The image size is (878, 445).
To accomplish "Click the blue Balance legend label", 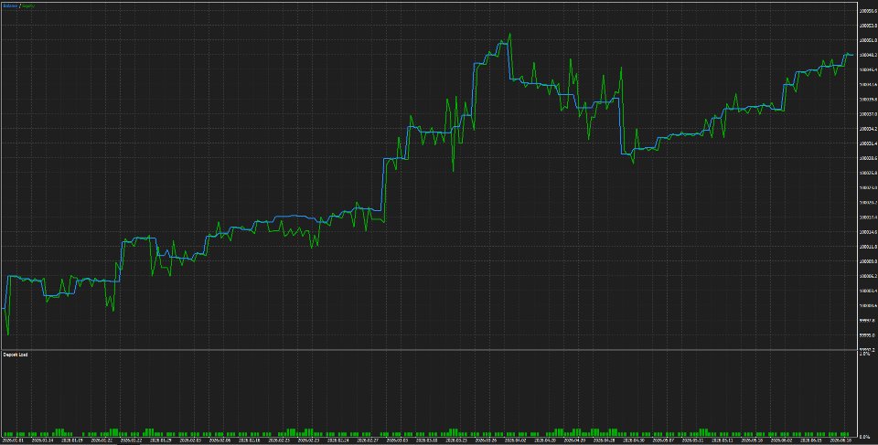I will (10, 5).
